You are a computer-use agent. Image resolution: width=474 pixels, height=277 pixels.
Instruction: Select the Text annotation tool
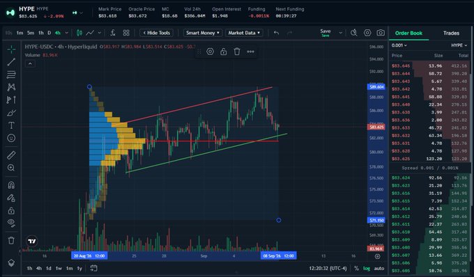coord(11,125)
